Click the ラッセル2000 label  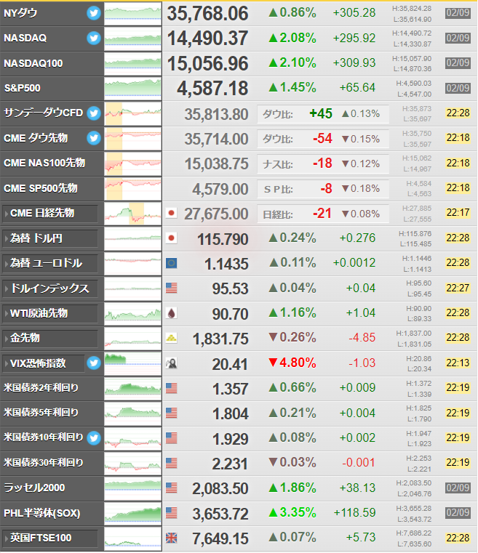pyautogui.click(x=34, y=488)
